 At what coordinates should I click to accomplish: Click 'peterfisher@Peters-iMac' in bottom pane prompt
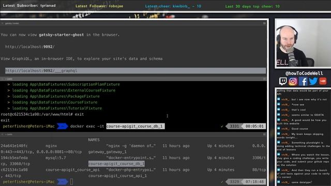pyautogui.click(x=29, y=181)
